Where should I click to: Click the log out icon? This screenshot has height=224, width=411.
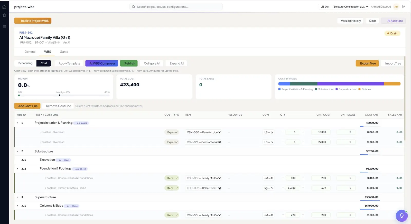pos(404,7)
